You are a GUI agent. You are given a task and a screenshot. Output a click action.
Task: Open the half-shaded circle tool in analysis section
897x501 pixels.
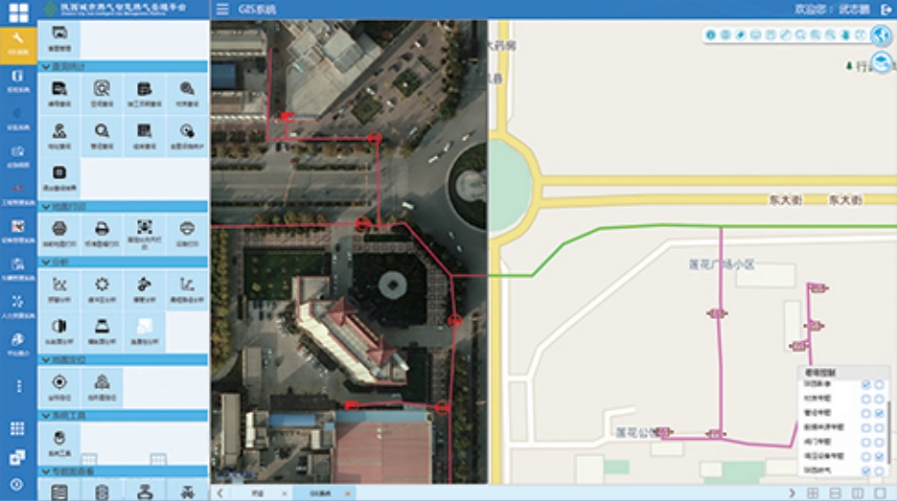(x=59, y=331)
